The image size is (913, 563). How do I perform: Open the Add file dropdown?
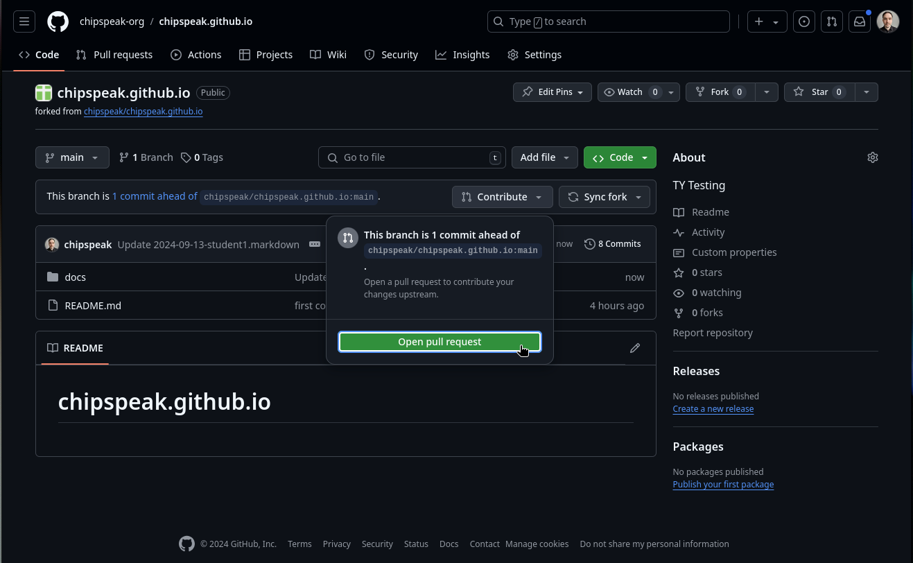coord(545,157)
